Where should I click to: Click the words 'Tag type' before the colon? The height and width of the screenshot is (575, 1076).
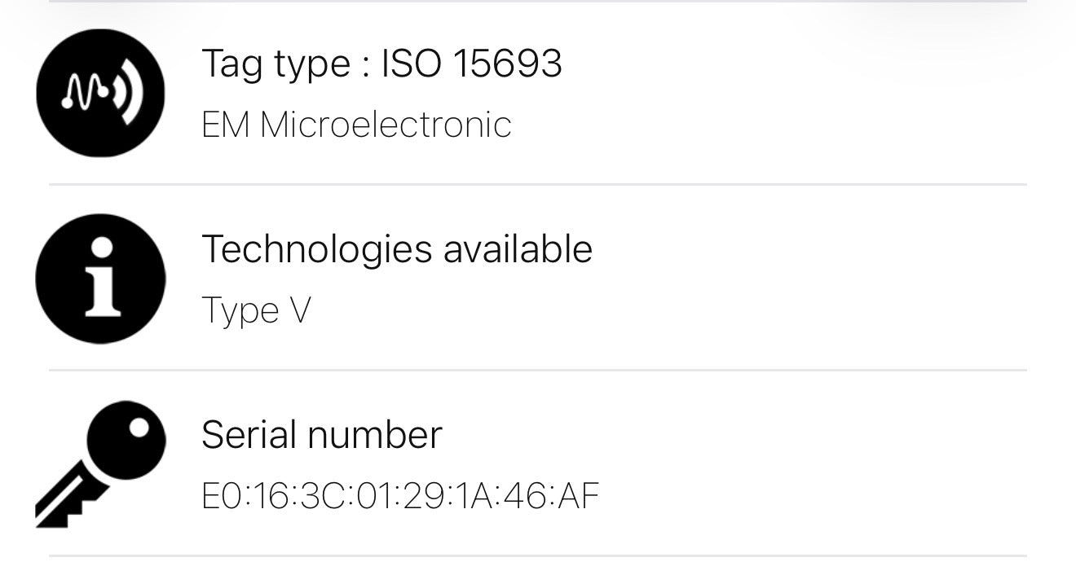(276, 64)
